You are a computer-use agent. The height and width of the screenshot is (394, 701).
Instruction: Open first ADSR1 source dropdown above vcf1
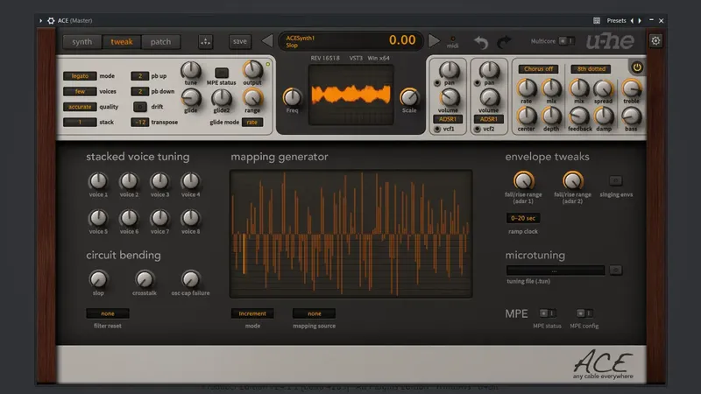[x=448, y=119]
